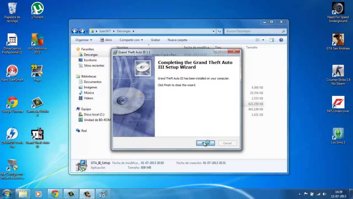The width and height of the screenshot is (353, 199).
Task: Expand path arrow after Descargas
Action: [x=133, y=31]
